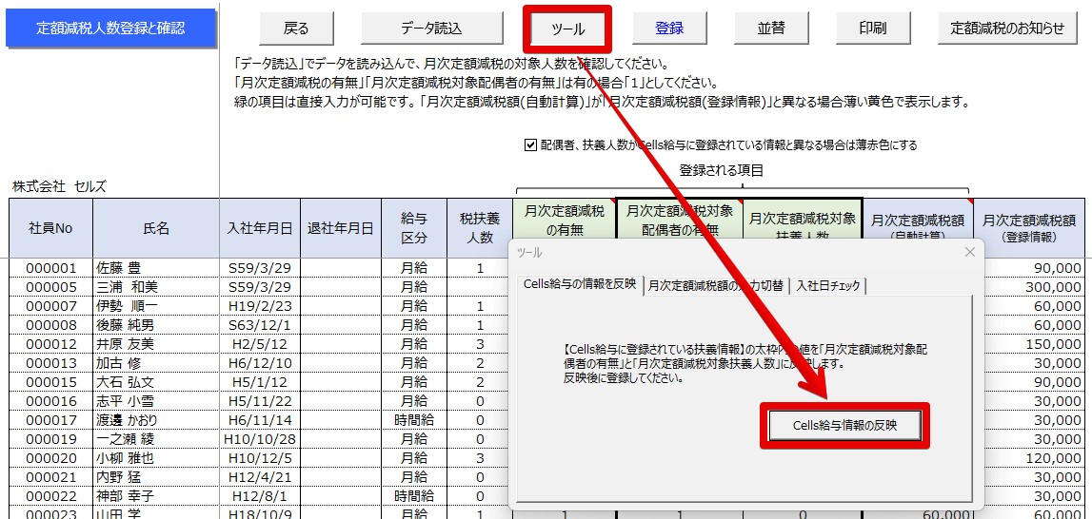Select registered amount 150,000 cell
Screen dimensions: 1092x519
pos(1034,344)
